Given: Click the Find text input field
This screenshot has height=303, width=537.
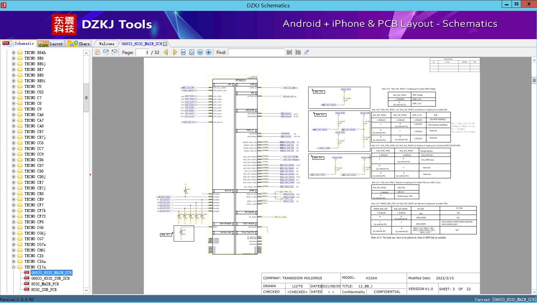Looking at the screenshot, I should (x=256, y=52).
